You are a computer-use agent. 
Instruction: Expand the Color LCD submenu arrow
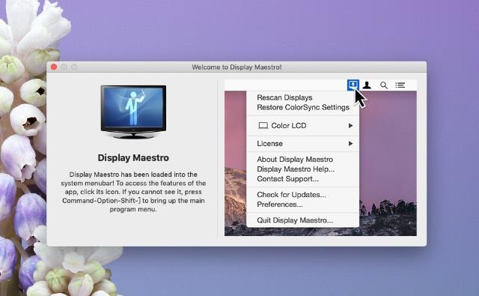pyautogui.click(x=351, y=125)
